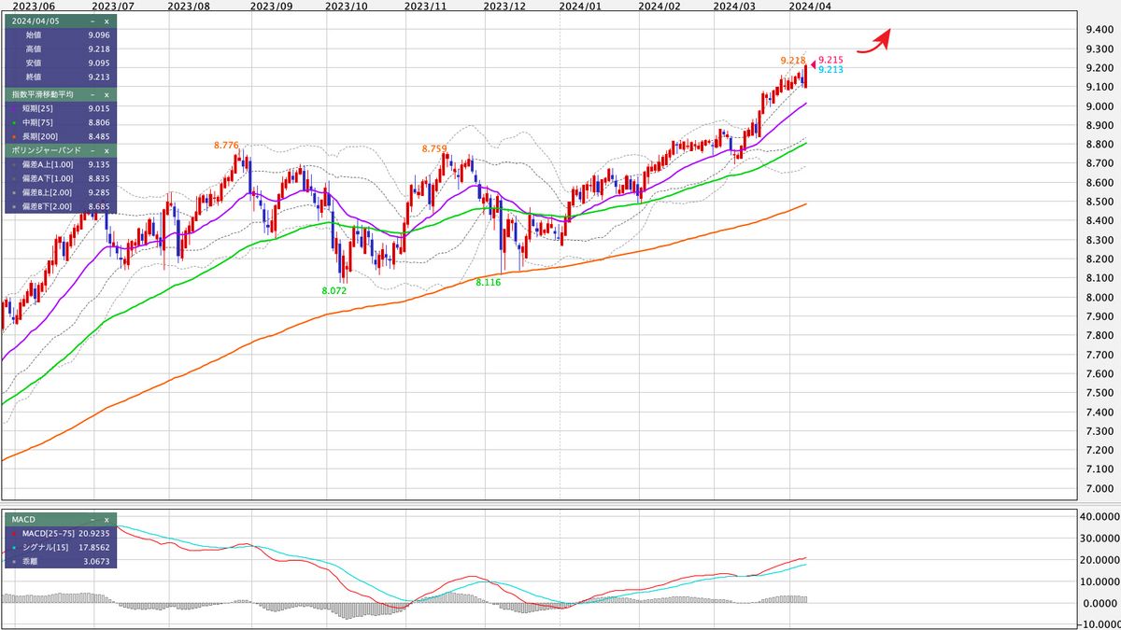Click the orange 長期[200] color dot
Image resolution: width=1121 pixels, height=630 pixels.
coord(13,137)
